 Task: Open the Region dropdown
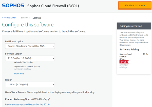30,84
